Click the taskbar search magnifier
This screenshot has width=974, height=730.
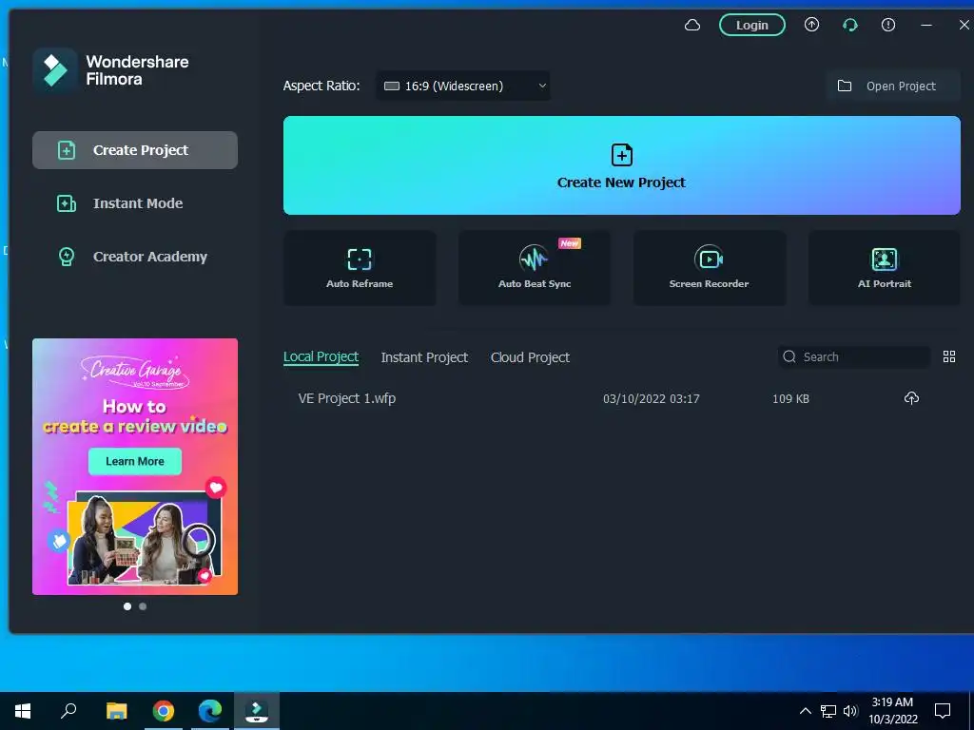point(68,711)
